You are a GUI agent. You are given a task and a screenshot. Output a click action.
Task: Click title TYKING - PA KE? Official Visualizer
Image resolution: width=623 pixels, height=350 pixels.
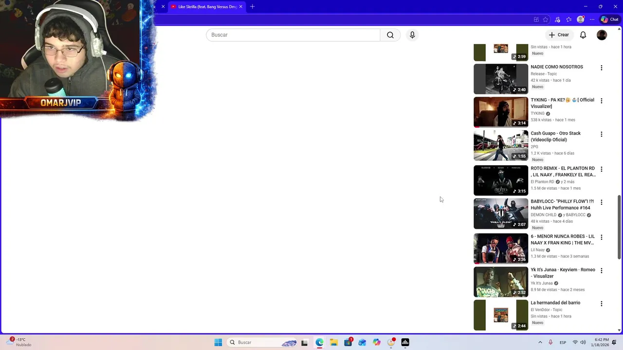click(x=563, y=103)
